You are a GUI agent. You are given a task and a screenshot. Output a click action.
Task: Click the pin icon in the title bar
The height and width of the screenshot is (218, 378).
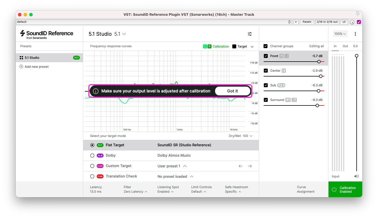[357, 14]
